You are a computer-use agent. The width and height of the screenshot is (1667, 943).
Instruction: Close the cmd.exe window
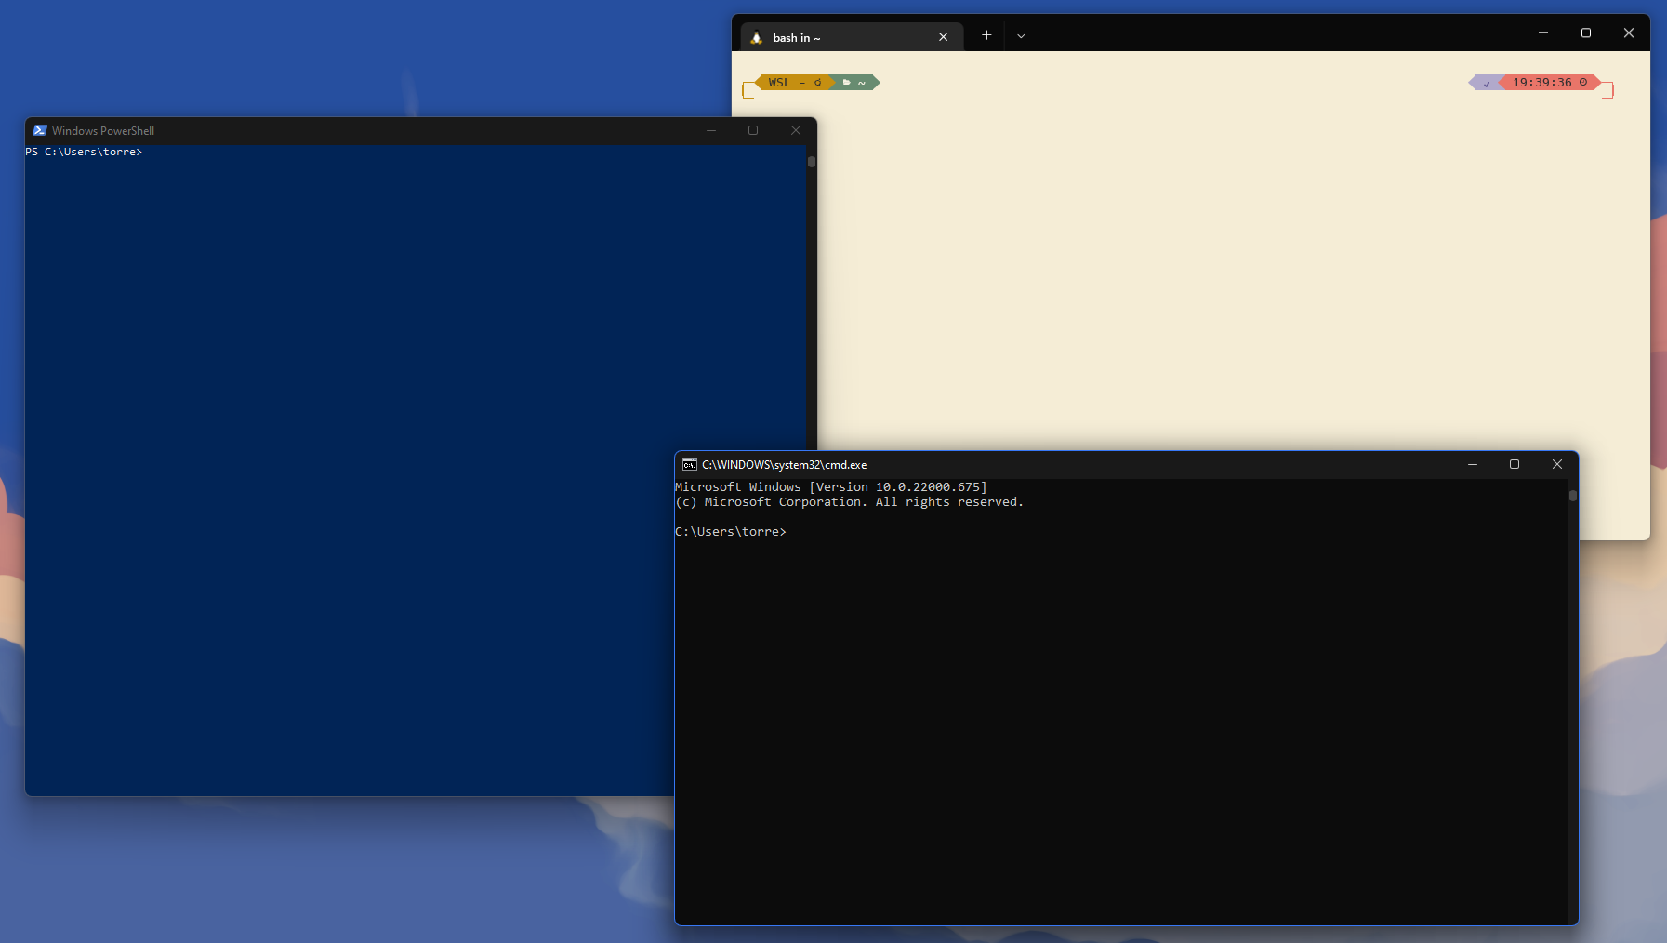tap(1557, 464)
